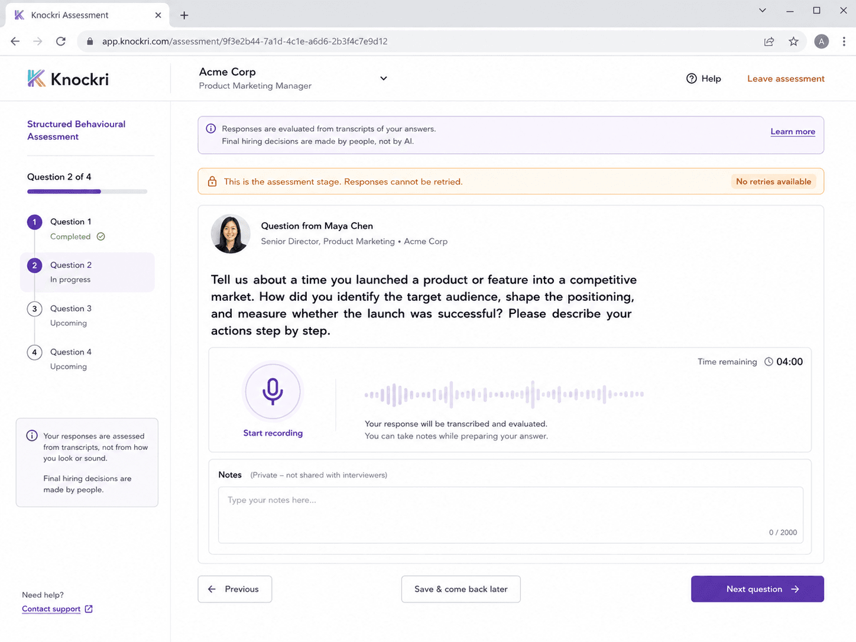Click the microphone icon to start recording
The width and height of the screenshot is (856, 642).
tap(273, 391)
